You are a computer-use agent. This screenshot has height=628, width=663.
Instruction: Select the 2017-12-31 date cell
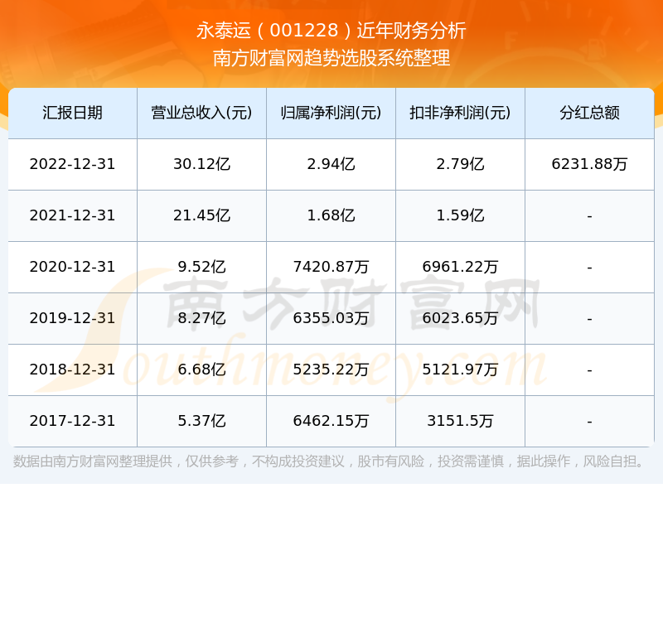click(72, 421)
